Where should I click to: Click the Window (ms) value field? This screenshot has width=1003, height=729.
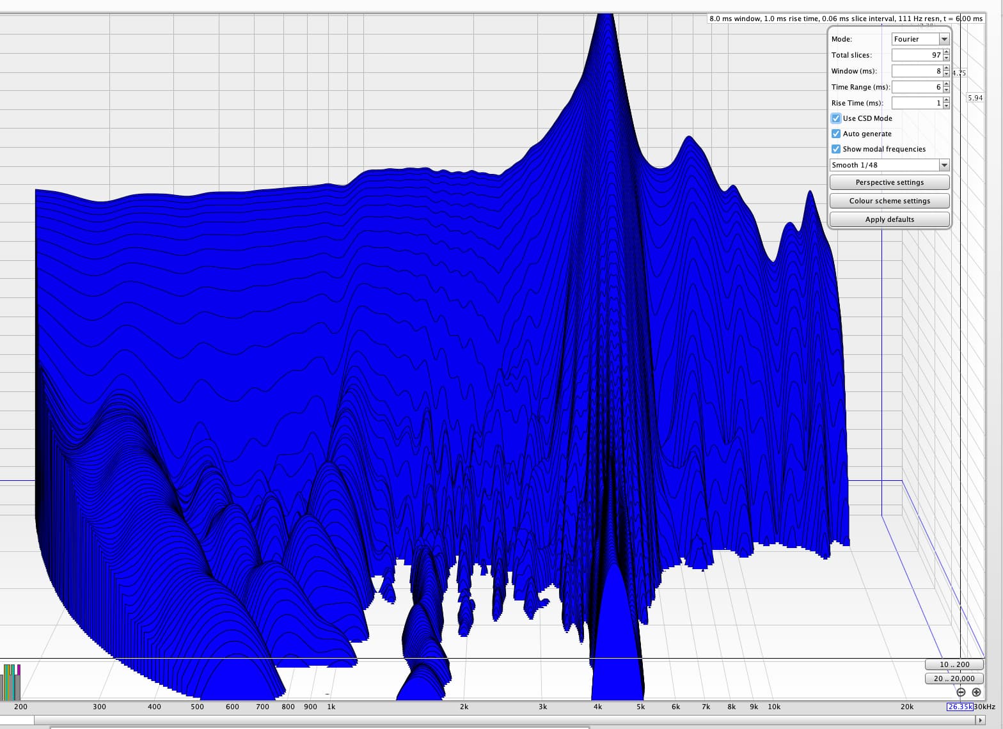click(x=917, y=71)
